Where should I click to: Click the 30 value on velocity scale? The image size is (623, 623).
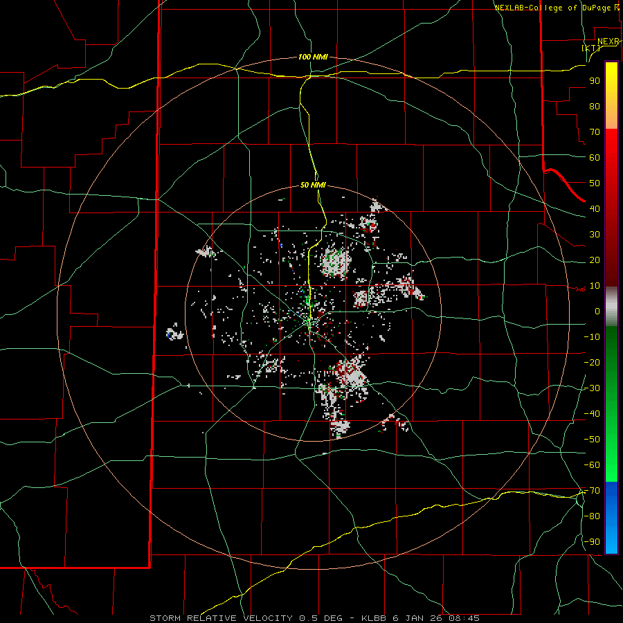[x=595, y=235]
